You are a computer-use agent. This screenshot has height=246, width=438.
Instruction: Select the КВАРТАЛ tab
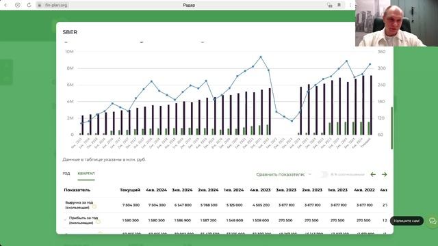[x=86, y=174]
